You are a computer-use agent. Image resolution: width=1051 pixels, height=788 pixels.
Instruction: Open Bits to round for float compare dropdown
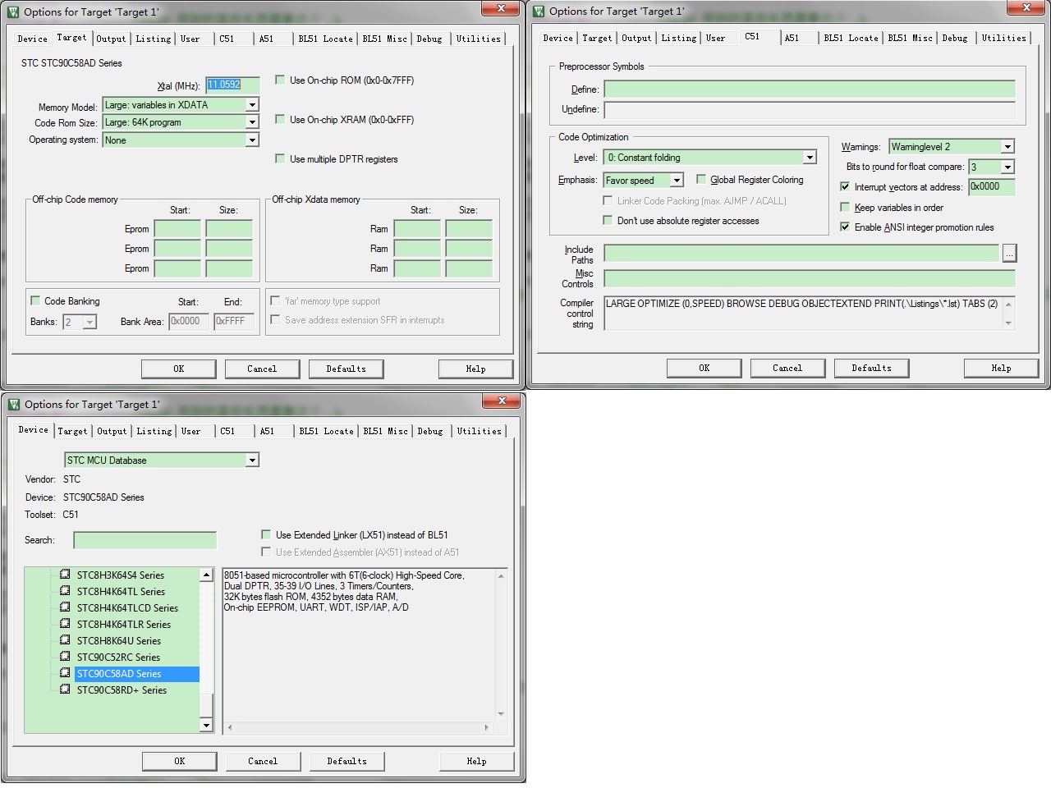(1007, 167)
